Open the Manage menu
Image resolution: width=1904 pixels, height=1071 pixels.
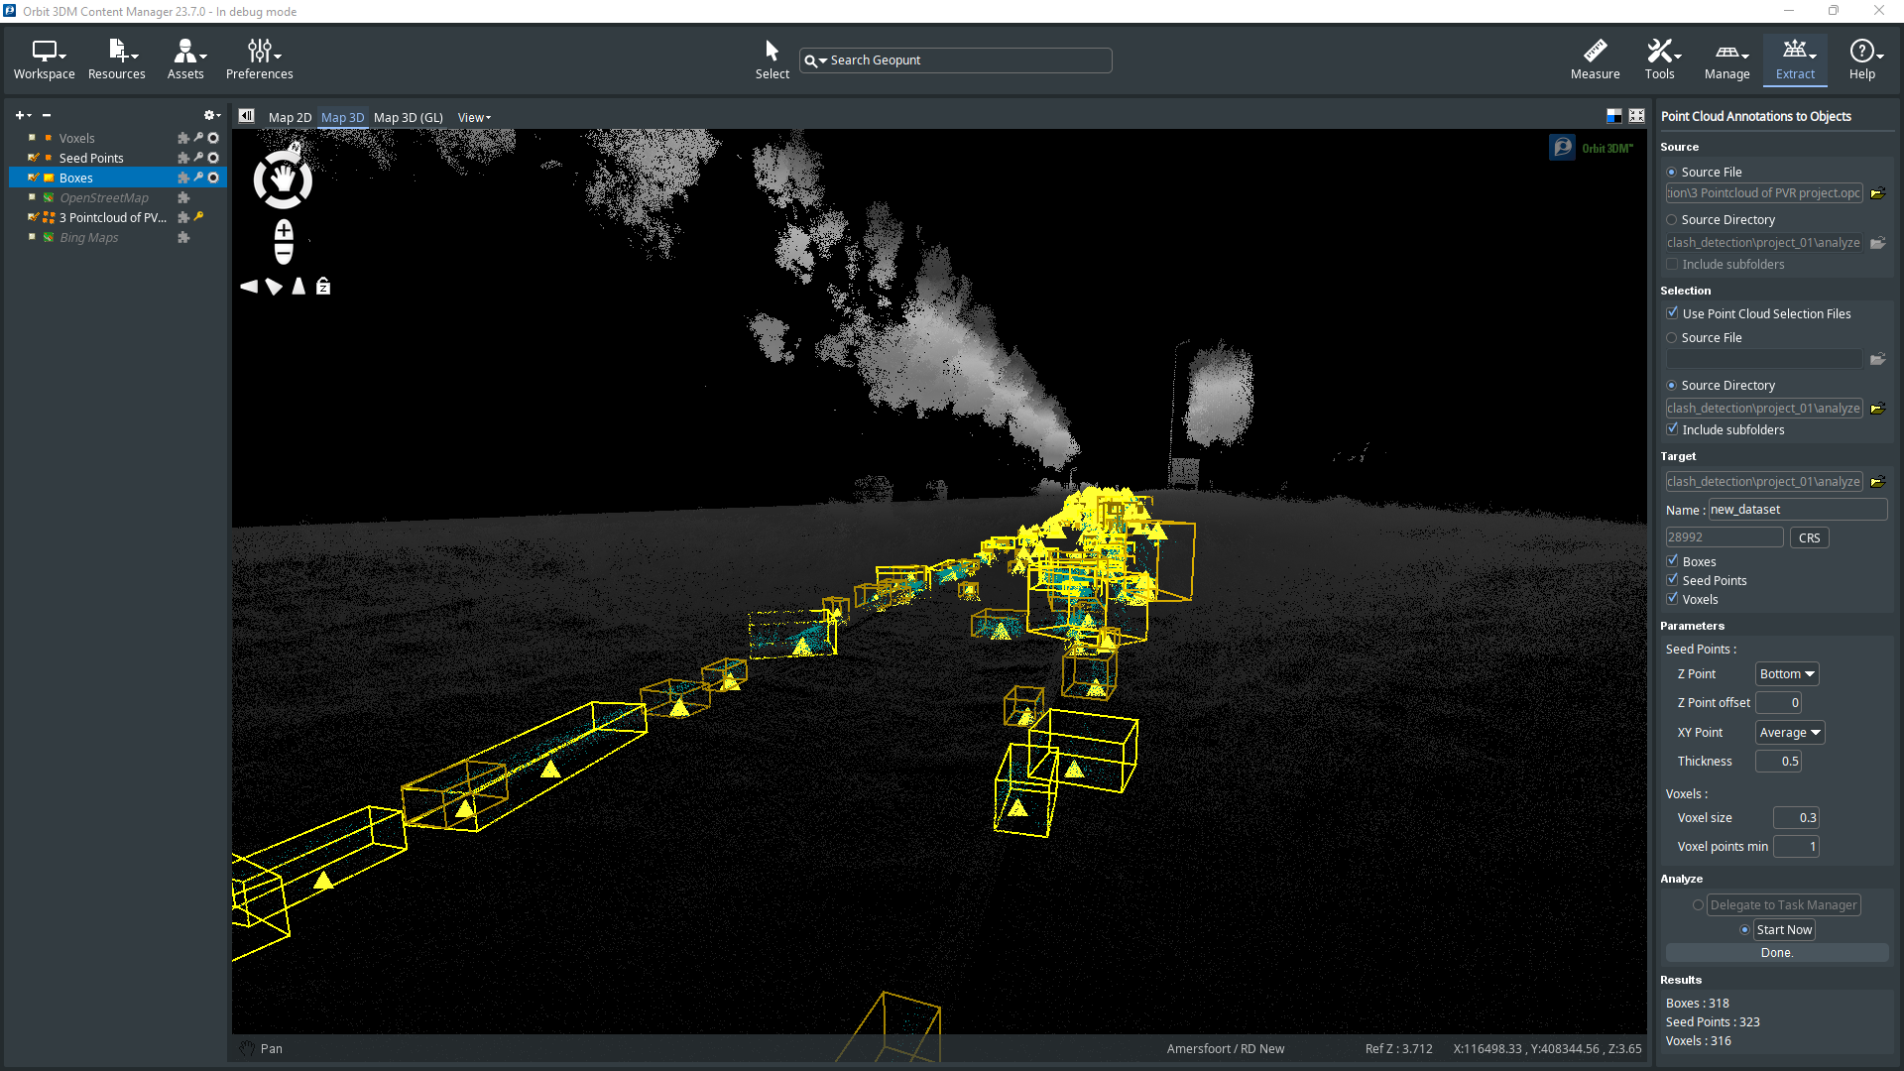tap(1727, 59)
